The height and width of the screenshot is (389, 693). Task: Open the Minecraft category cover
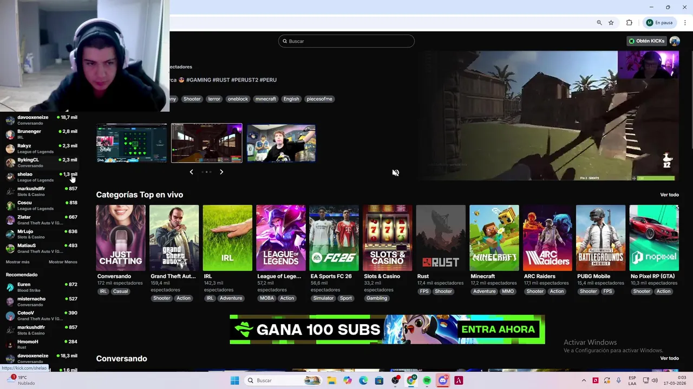coord(494,238)
